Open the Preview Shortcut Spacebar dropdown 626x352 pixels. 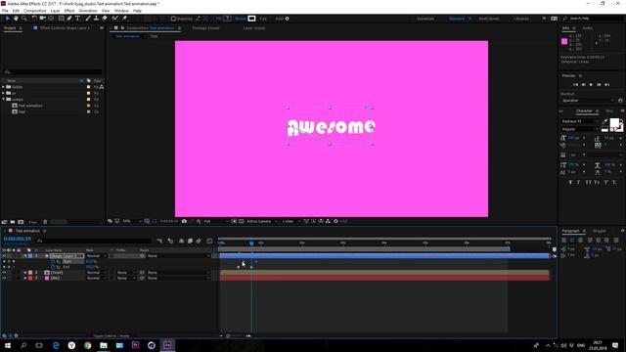click(x=587, y=101)
